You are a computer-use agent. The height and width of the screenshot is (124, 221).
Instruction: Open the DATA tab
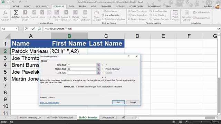[x=71, y=7]
